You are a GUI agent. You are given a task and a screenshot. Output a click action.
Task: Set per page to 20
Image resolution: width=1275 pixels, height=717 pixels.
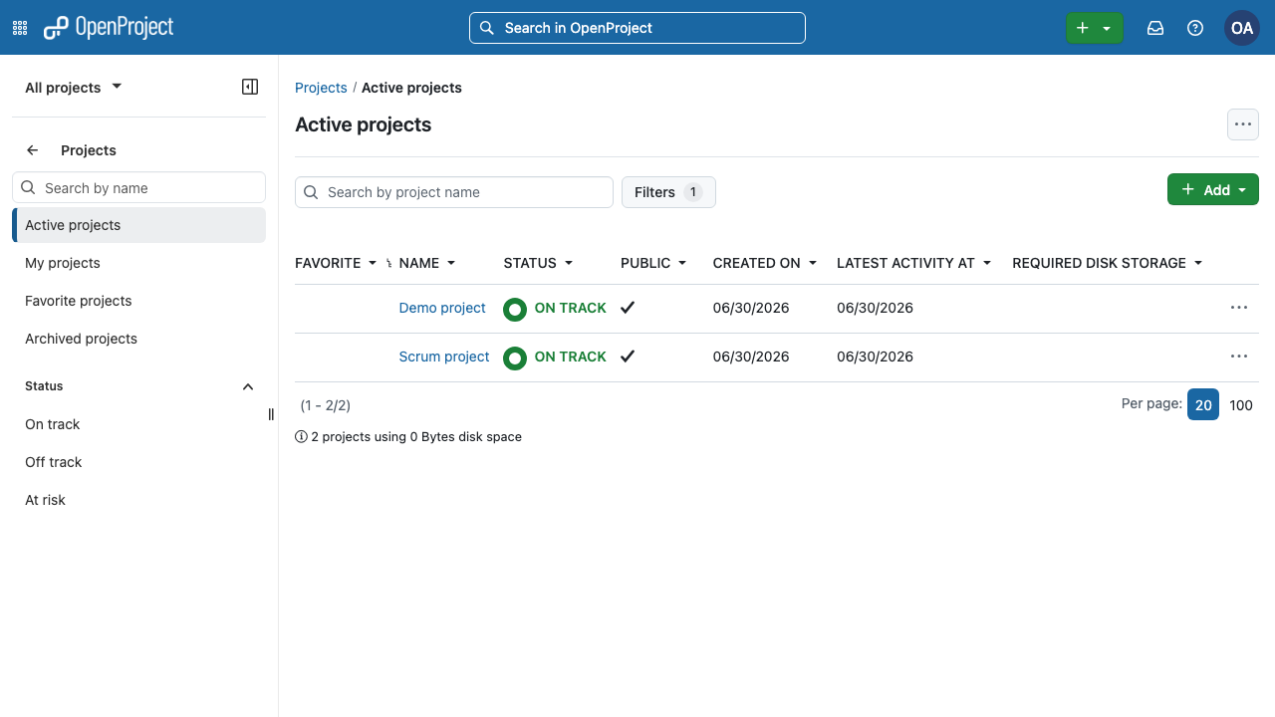click(x=1203, y=404)
